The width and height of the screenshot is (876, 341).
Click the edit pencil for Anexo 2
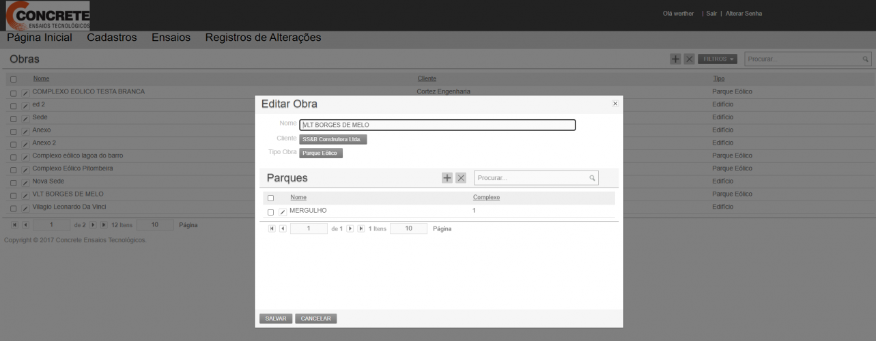click(25, 144)
